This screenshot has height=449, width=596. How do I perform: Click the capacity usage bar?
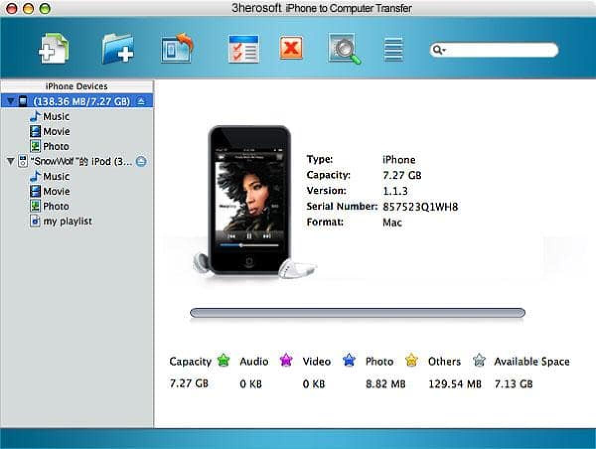pyautogui.click(x=356, y=312)
